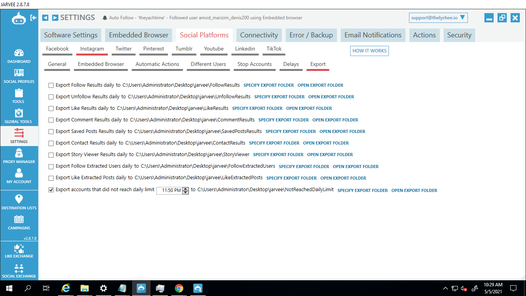Launch Internet Explorer from taskbar
The image size is (526, 296).
pyautogui.click(x=66, y=288)
